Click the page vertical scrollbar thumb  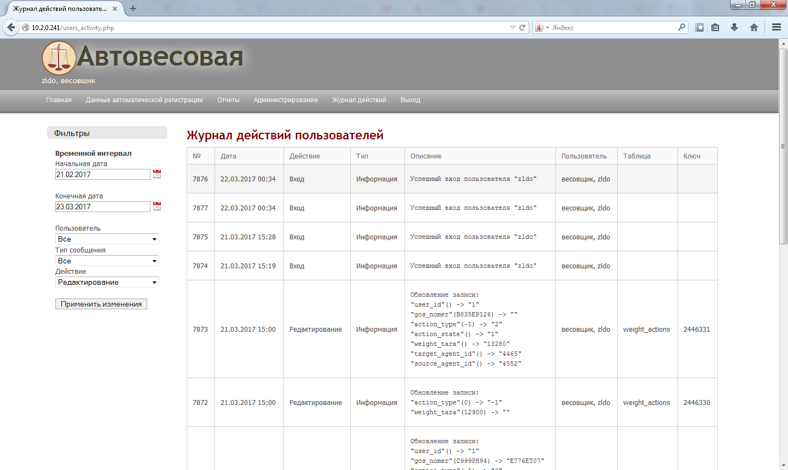click(x=783, y=146)
